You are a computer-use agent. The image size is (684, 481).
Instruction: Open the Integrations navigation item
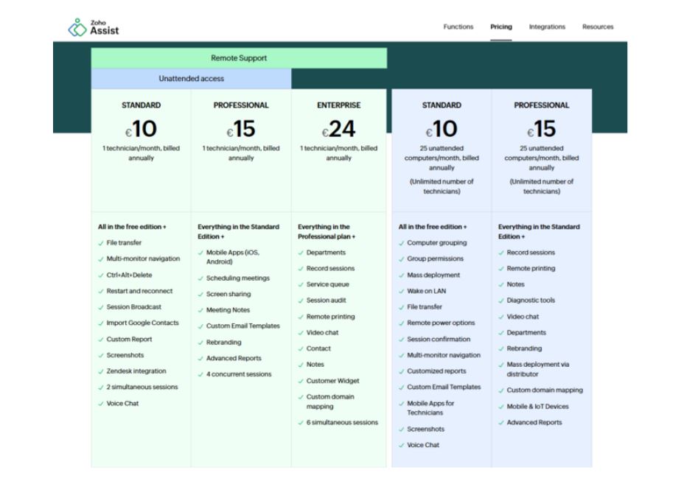[x=547, y=27]
